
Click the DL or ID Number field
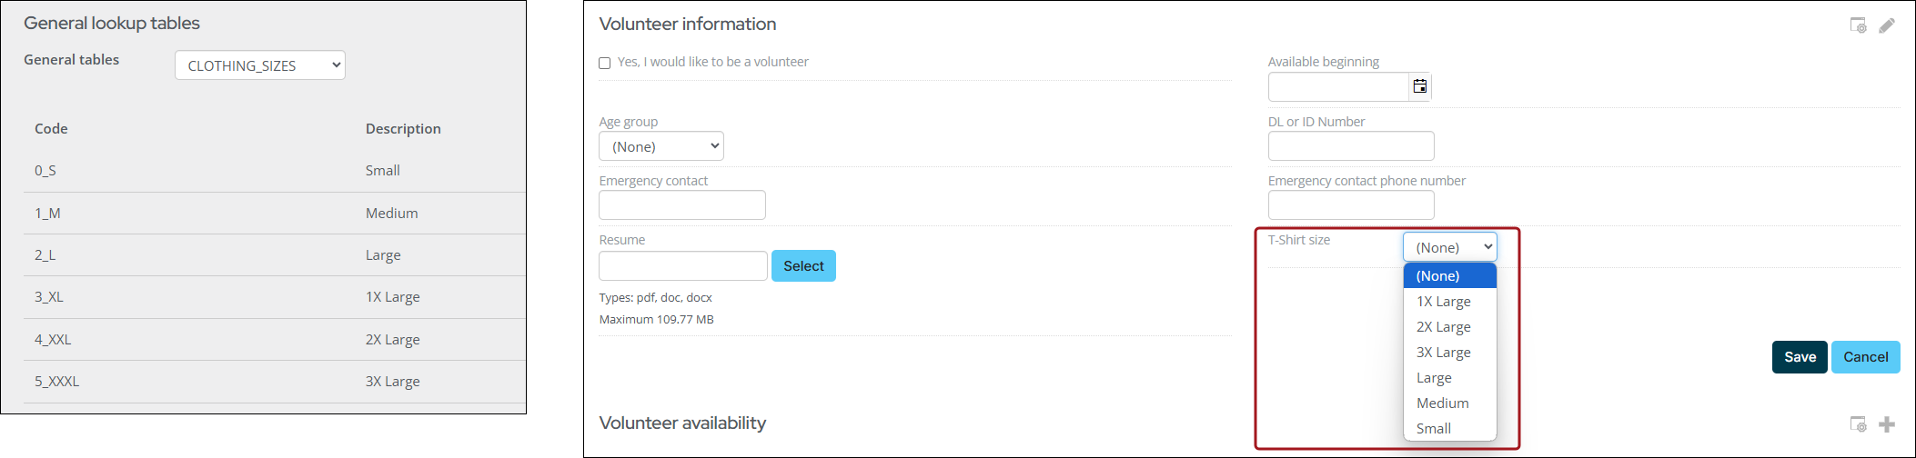pyautogui.click(x=1351, y=146)
